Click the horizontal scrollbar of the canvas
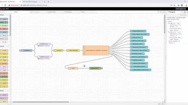The image size is (188, 105). click(41, 102)
